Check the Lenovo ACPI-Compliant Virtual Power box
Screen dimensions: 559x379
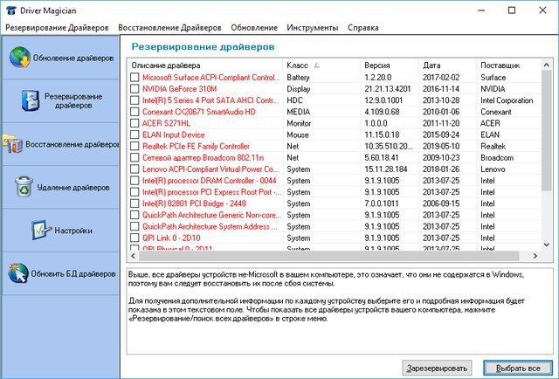135,169
